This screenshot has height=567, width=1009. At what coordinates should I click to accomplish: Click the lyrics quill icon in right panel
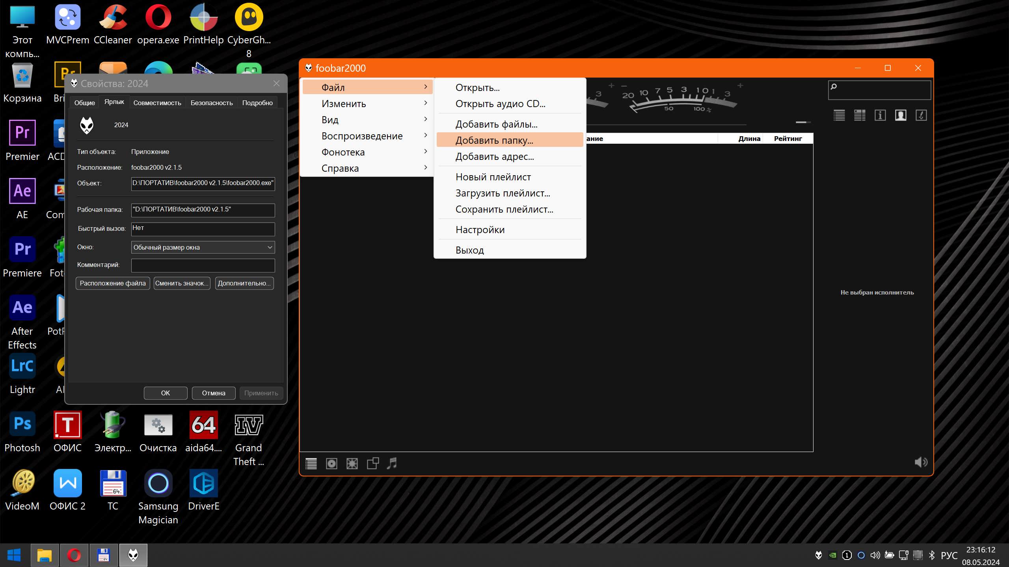921,115
